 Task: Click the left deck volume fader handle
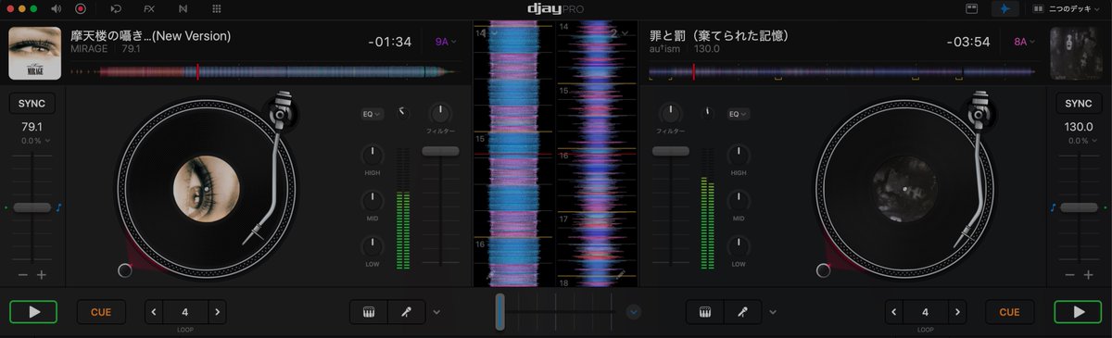(x=441, y=150)
